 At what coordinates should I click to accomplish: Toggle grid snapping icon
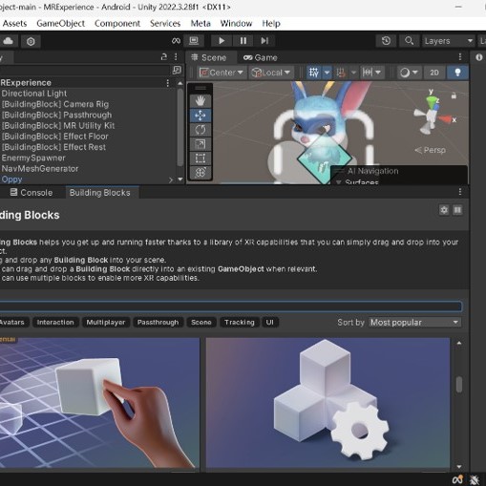(x=341, y=73)
